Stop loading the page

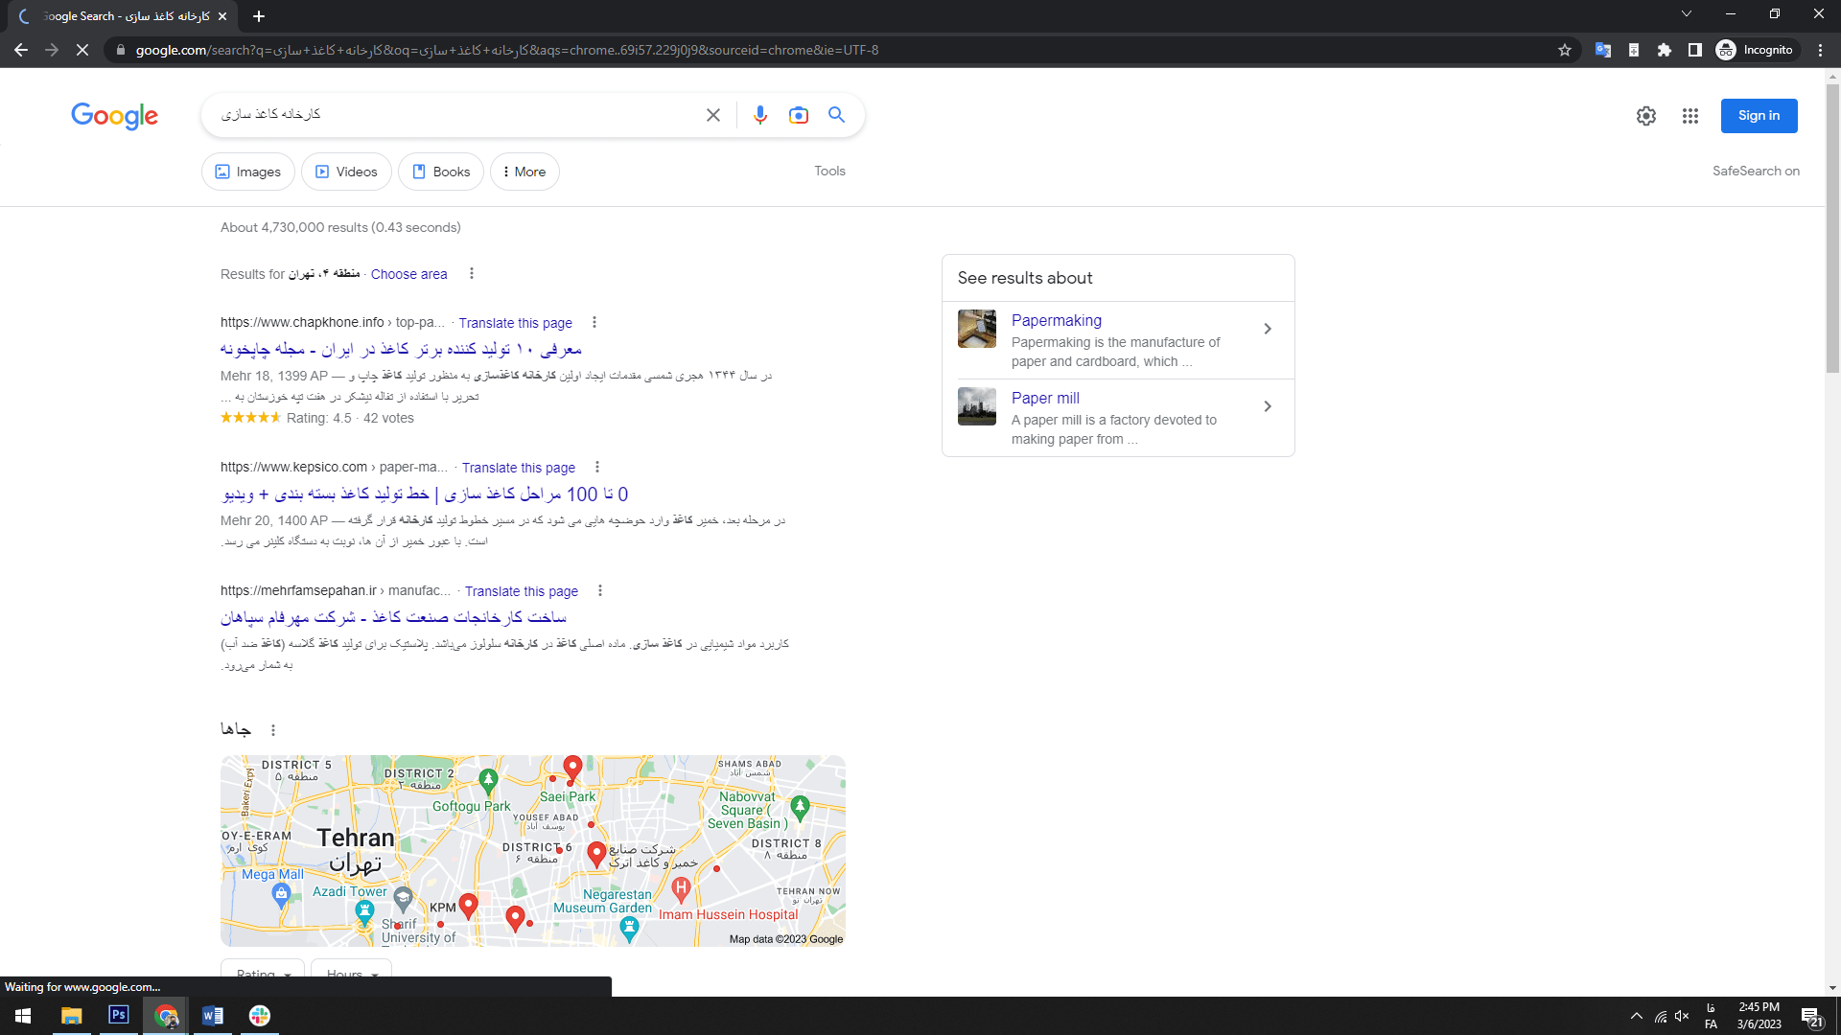click(82, 50)
